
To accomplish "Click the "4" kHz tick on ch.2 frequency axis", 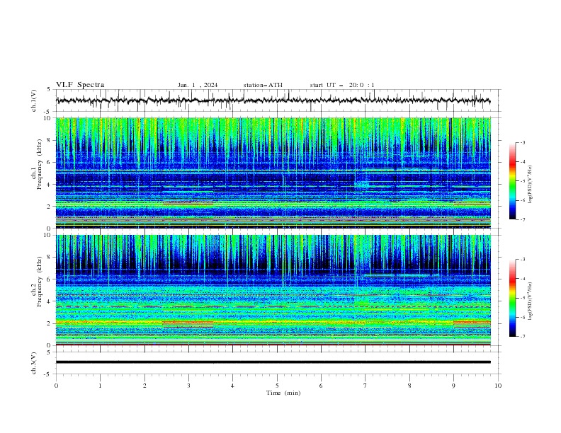I will [x=50, y=301].
